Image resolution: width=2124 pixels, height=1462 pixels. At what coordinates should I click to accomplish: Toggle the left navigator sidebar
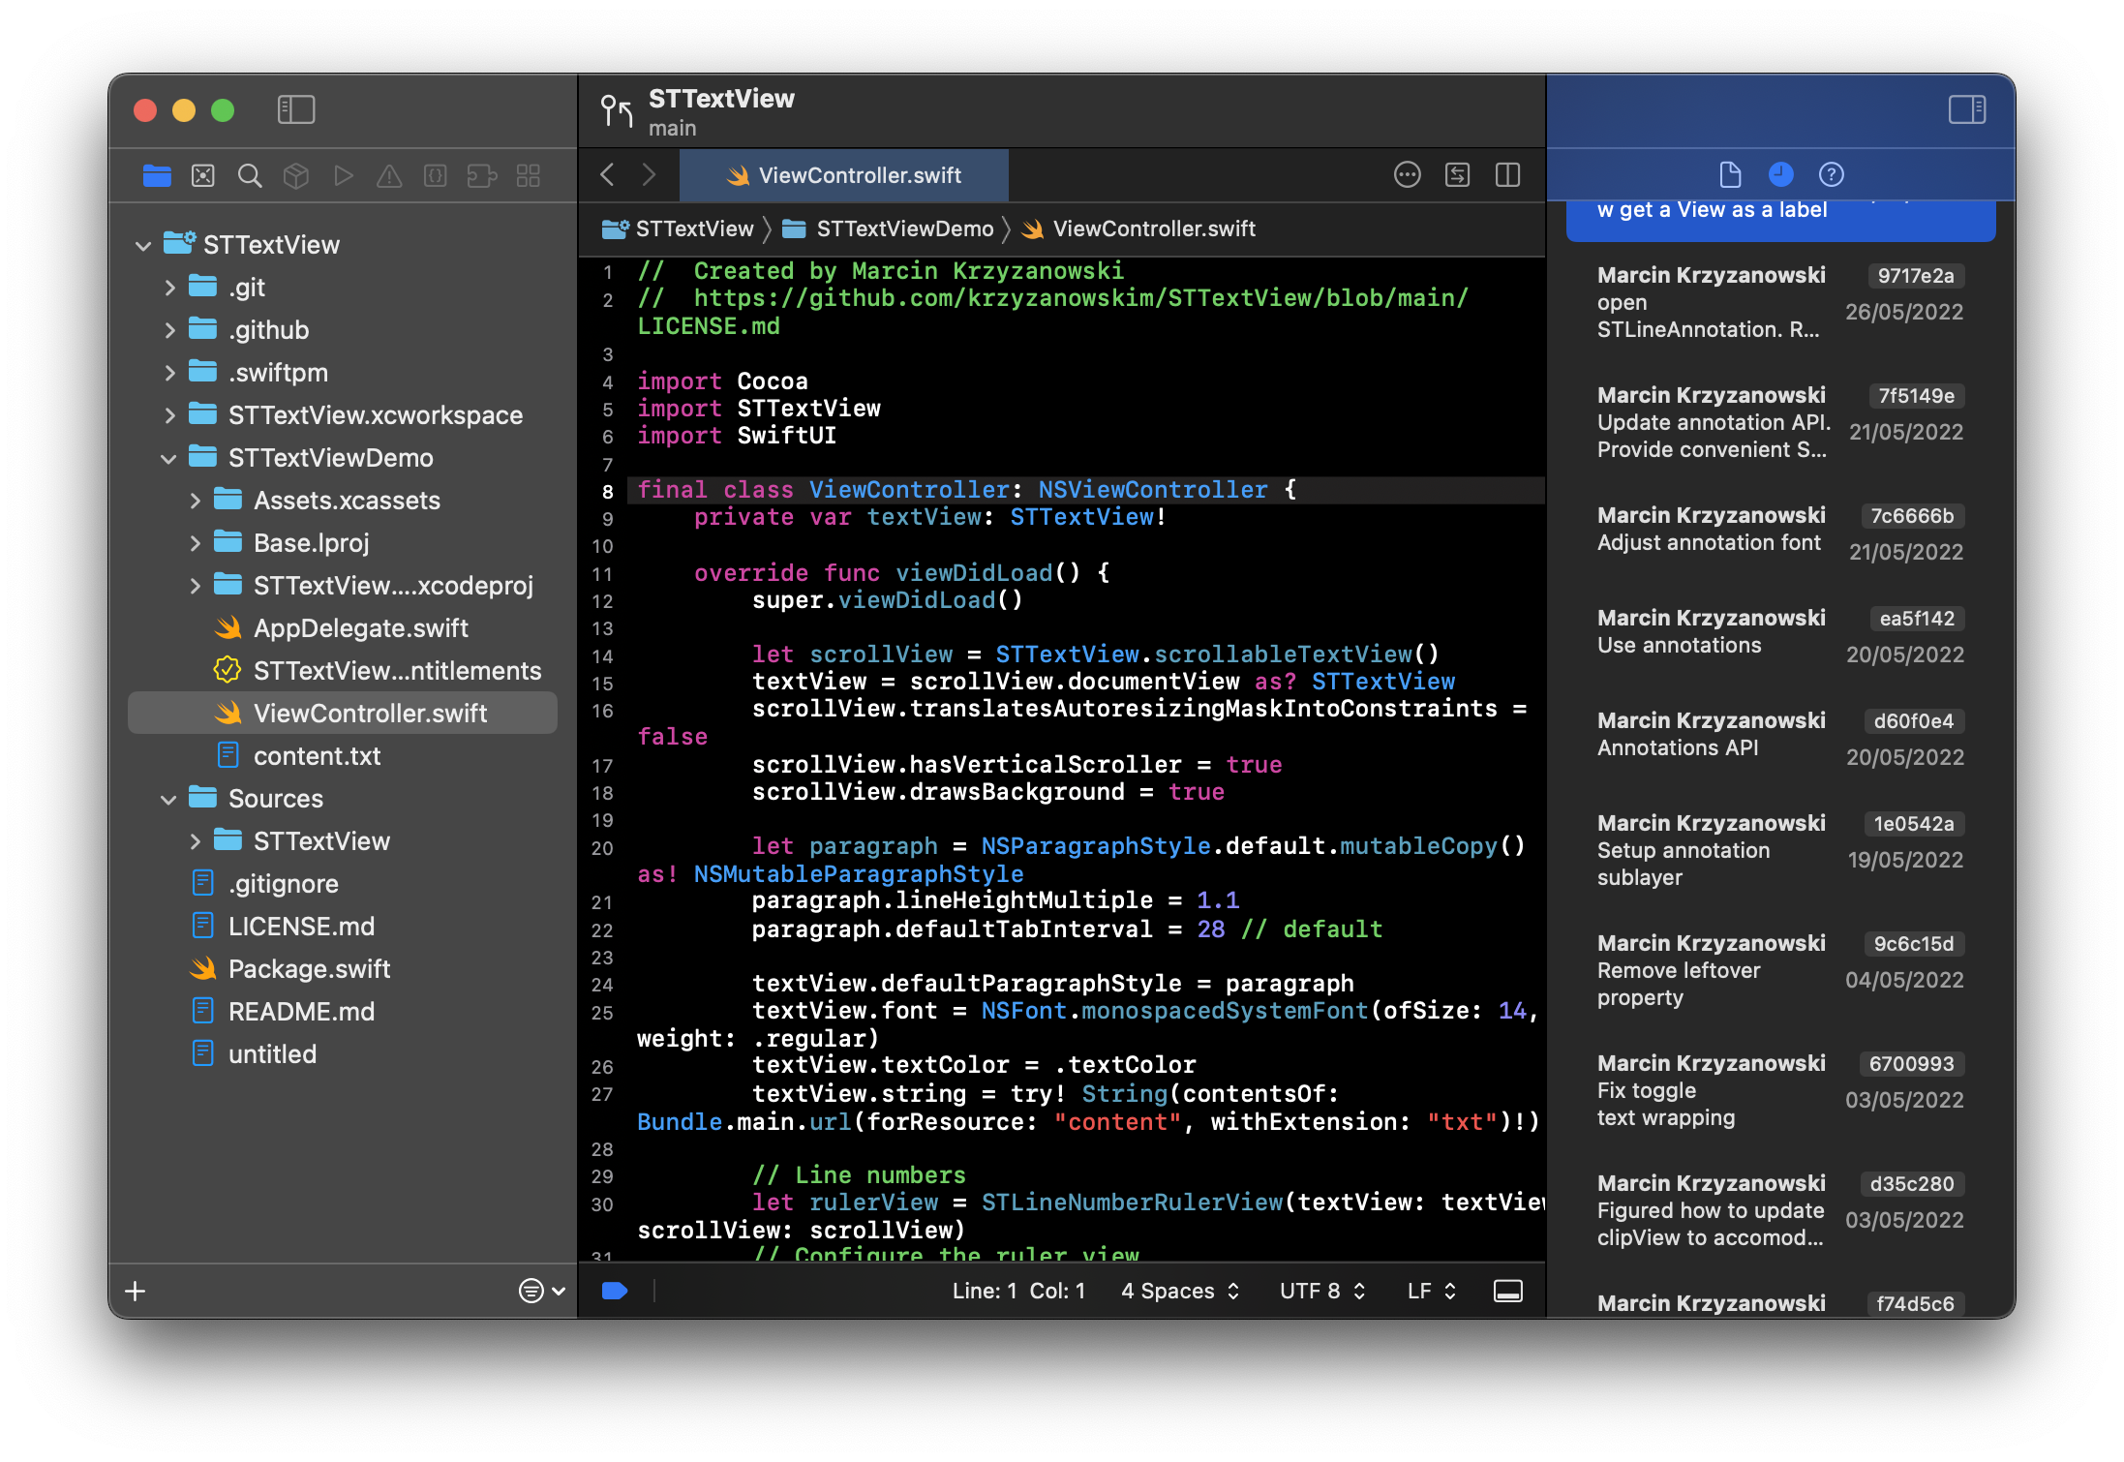[x=296, y=109]
